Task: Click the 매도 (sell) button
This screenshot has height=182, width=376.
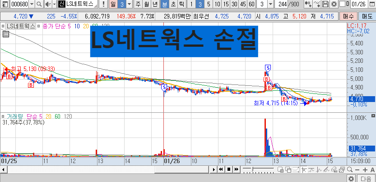Action: tap(367, 16)
